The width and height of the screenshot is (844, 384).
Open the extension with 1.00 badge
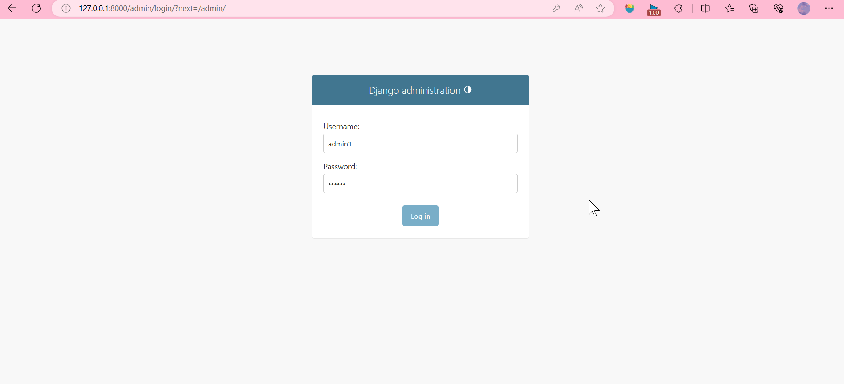pos(654,9)
